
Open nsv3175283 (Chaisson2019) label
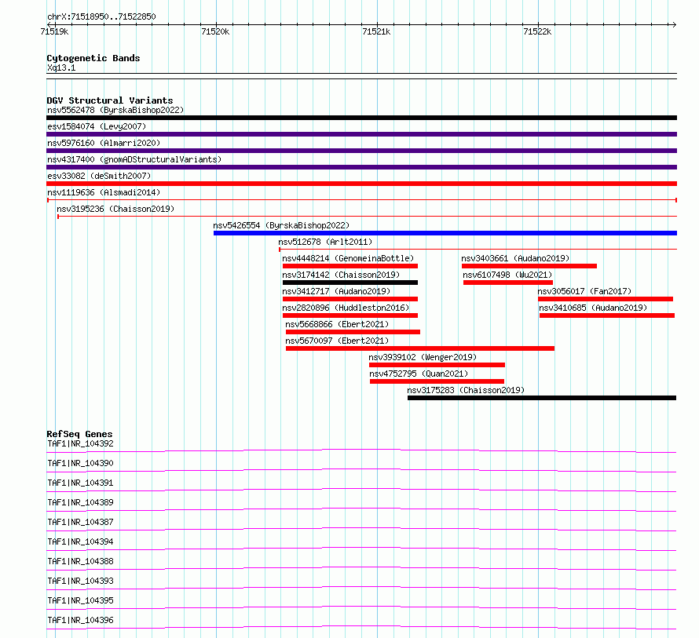click(x=466, y=390)
